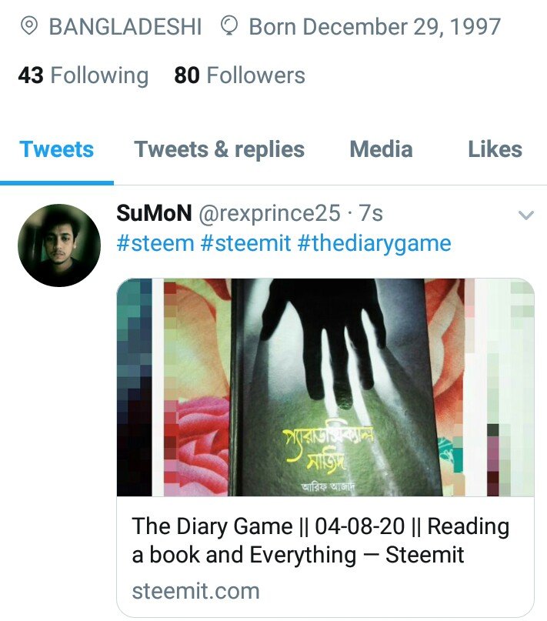Image resolution: width=547 pixels, height=621 pixels.
Task: Go to the Likes tab
Action: click(x=495, y=149)
